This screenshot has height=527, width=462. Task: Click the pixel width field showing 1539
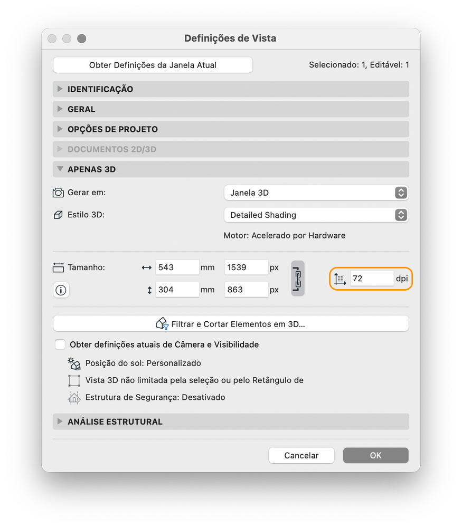(246, 267)
